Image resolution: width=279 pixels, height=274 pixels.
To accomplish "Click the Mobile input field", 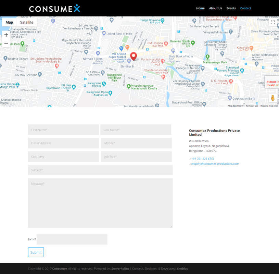I will point(137,143).
